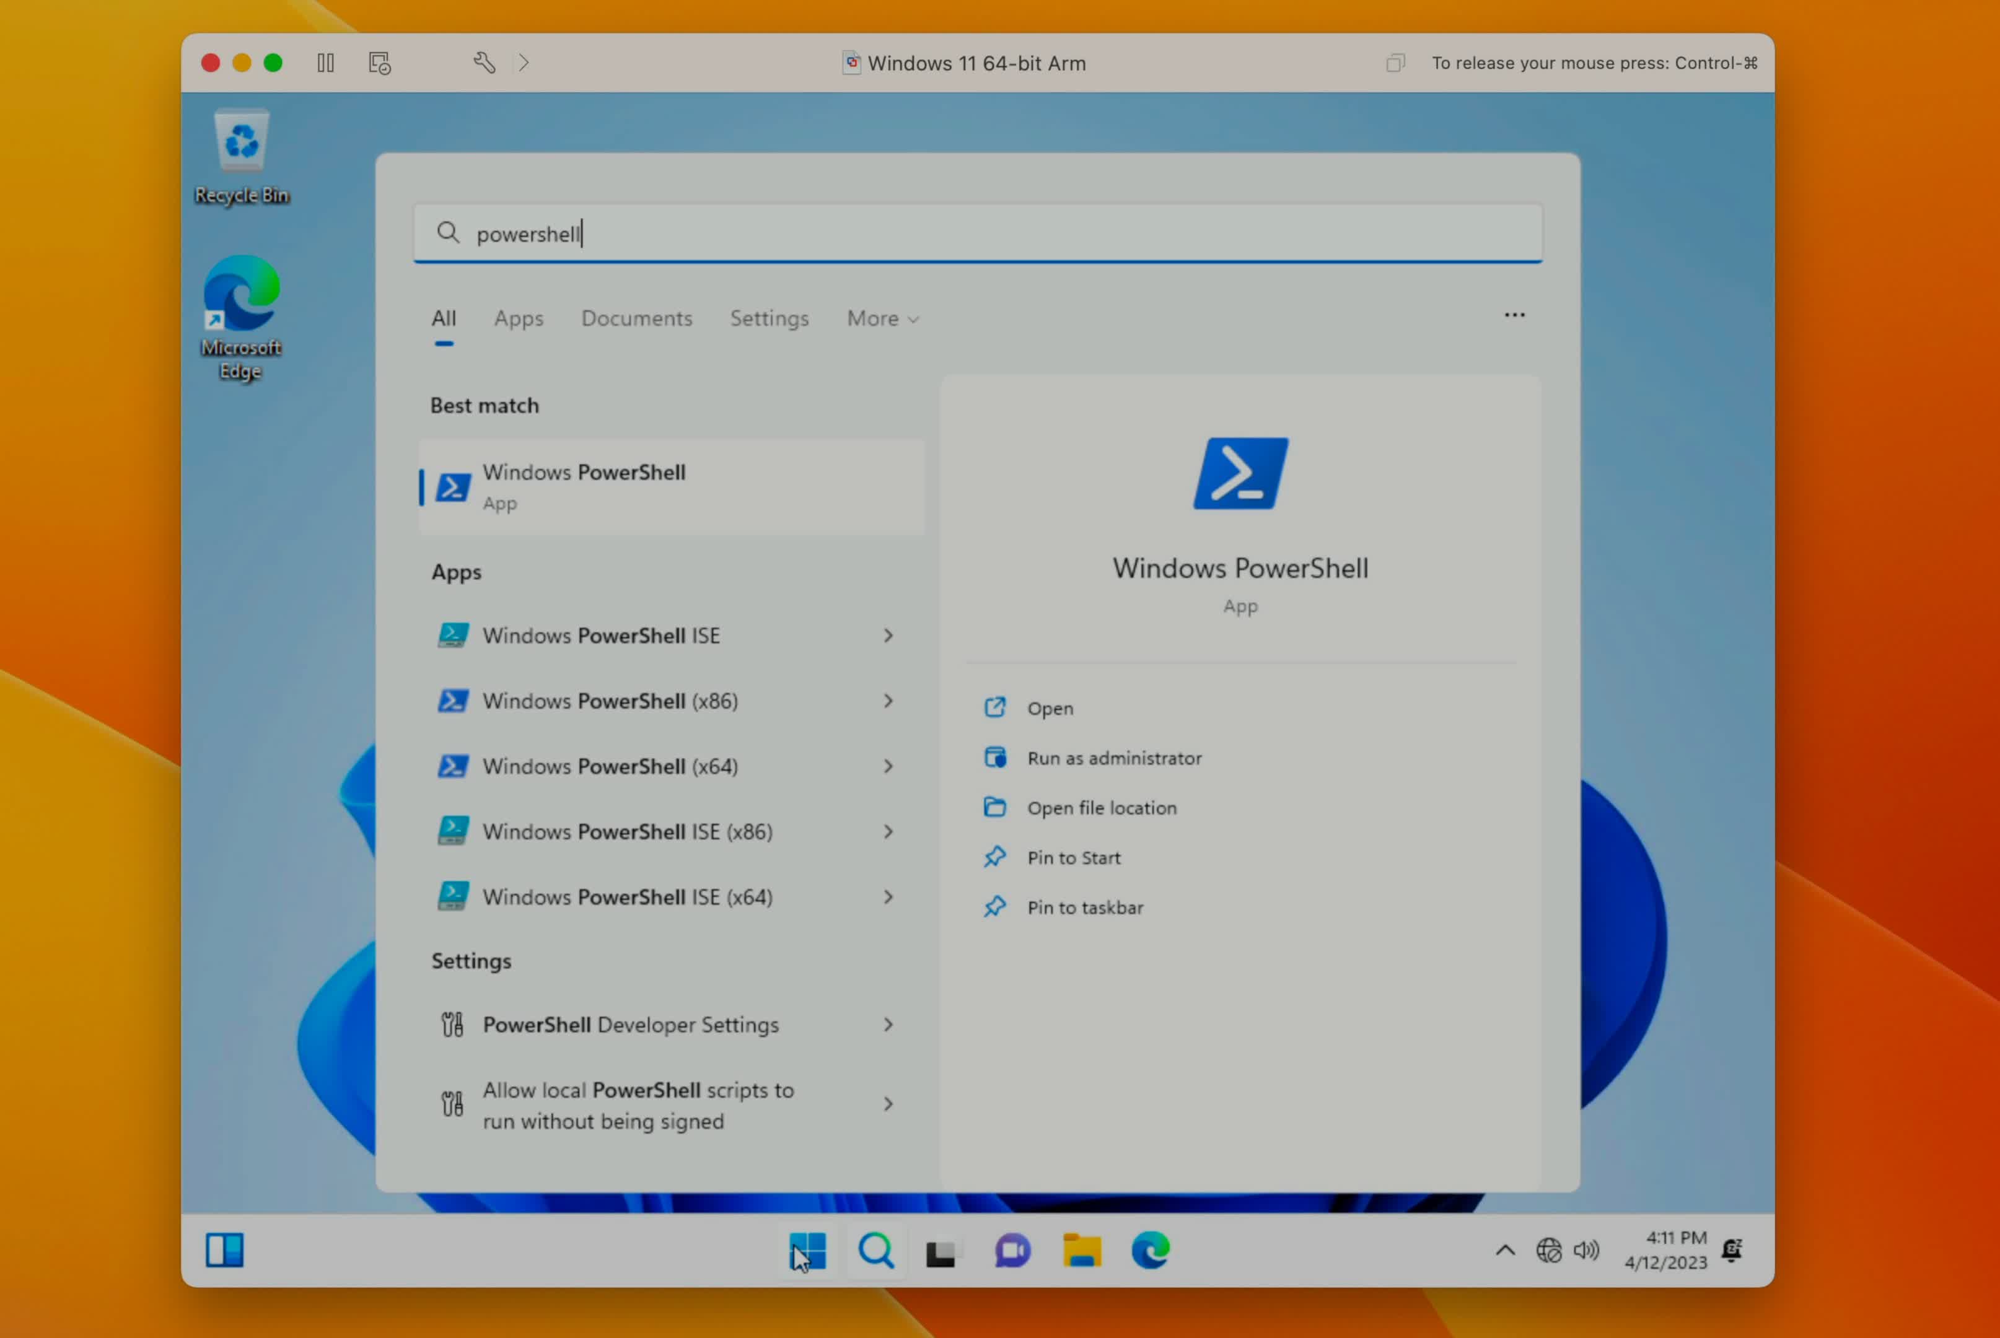Switch to the Documents filter tab
Viewport: 2000px width, 1338px height.
636,318
